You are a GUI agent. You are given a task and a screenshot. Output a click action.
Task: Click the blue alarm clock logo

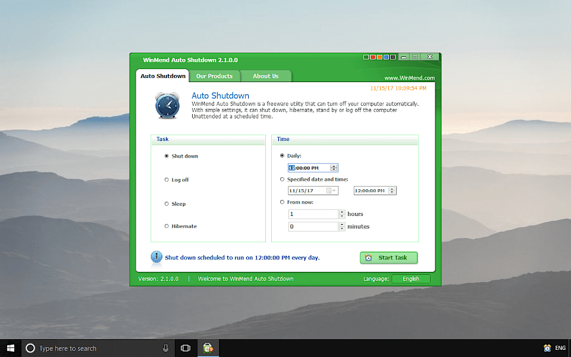[x=168, y=106]
